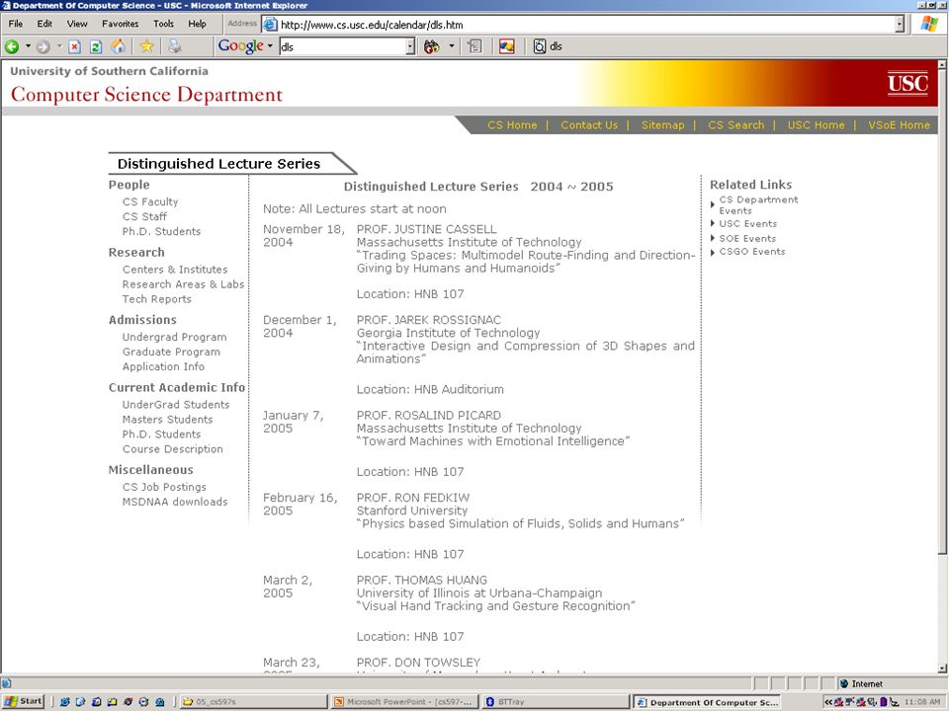Open Course Description link
949x711 pixels.
[172, 449]
